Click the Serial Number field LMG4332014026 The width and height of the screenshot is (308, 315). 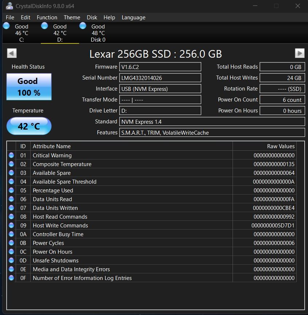tap(160, 78)
